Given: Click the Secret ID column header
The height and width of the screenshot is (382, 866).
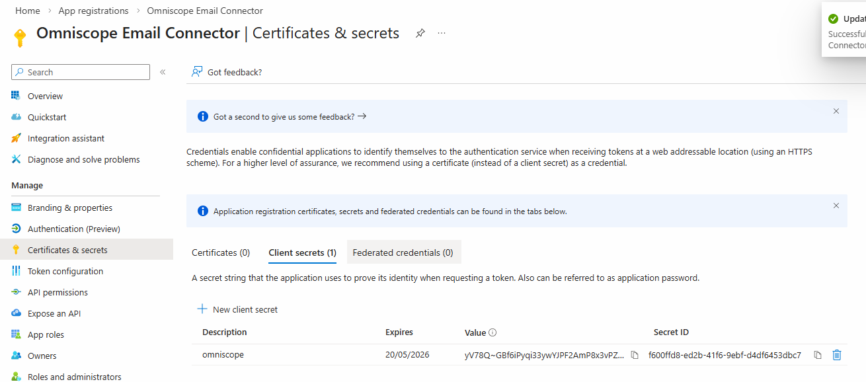Looking at the screenshot, I should (671, 332).
